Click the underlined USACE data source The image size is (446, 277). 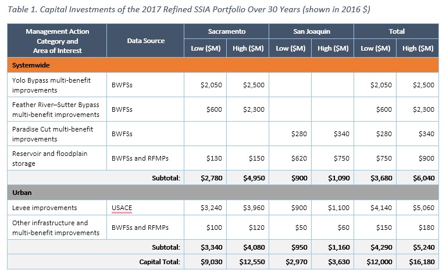click(122, 208)
